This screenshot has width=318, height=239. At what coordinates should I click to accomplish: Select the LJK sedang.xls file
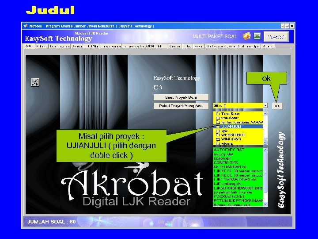[x=238, y=184]
